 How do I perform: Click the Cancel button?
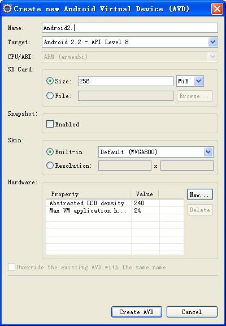(x=192, y=312)
